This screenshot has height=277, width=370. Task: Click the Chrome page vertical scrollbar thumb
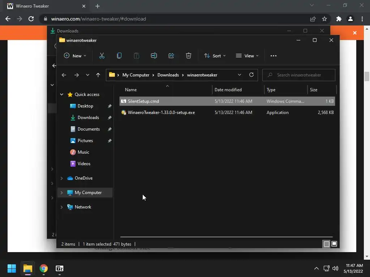[367, 76]
